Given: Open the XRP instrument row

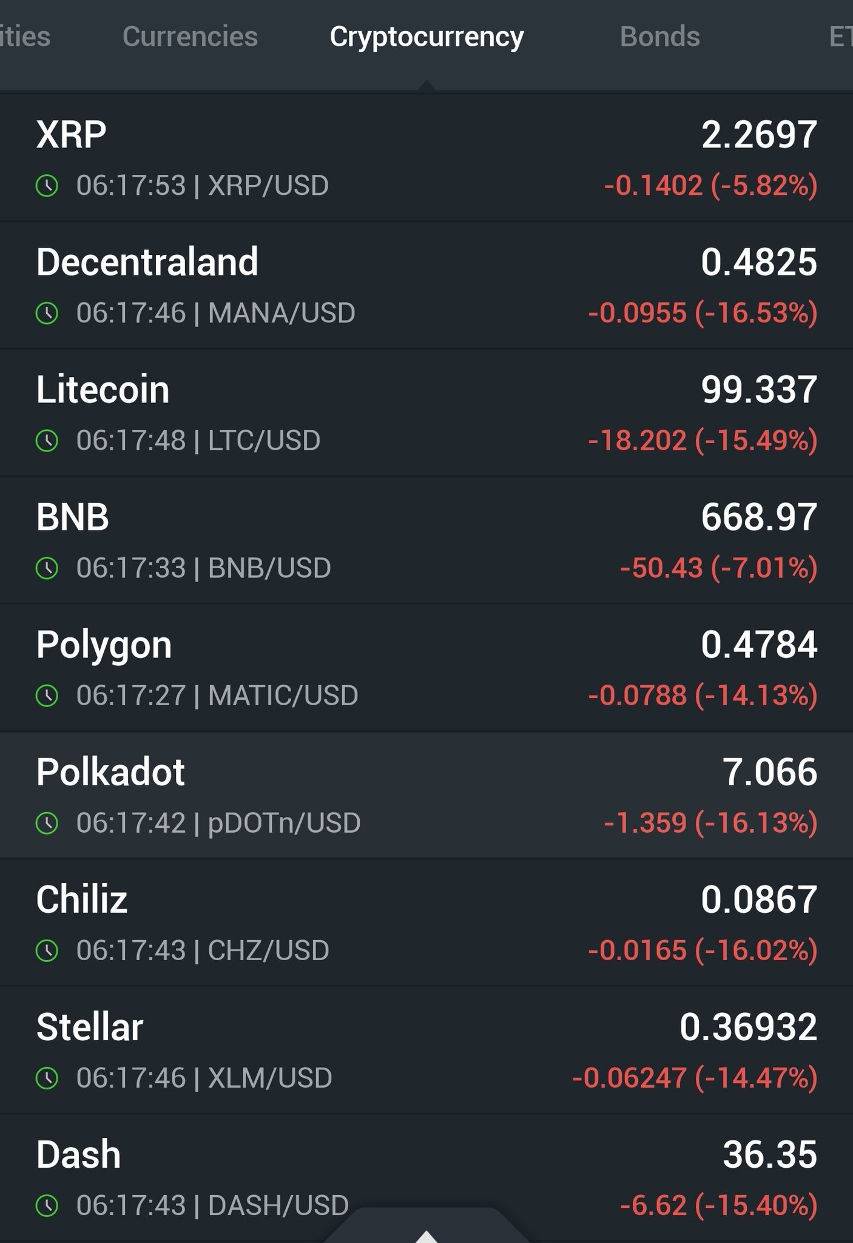Looking at the screenshot, I should click(426, 158).
